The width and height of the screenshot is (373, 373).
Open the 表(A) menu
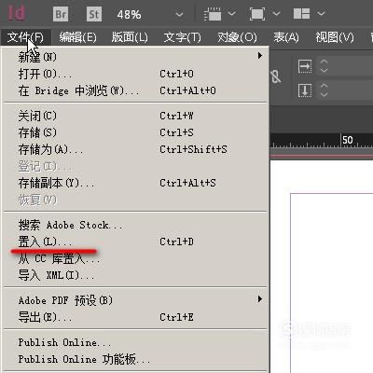coord(286,37)
